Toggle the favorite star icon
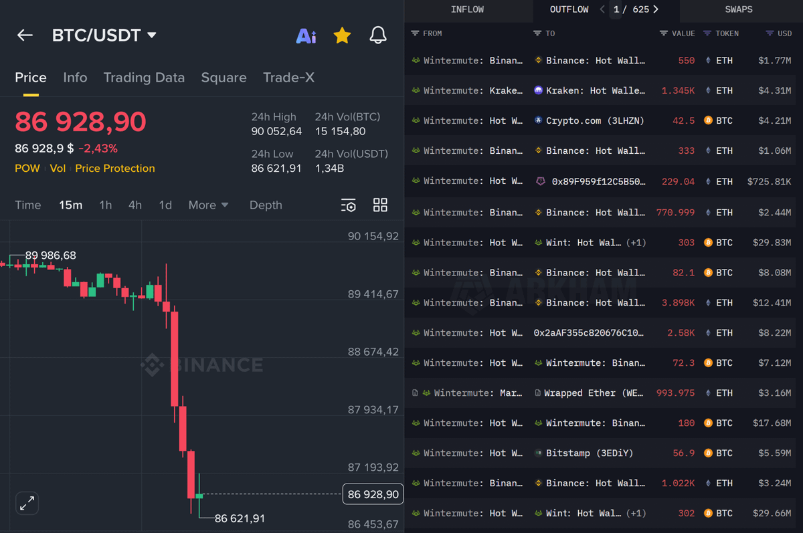 click(342, 35)
